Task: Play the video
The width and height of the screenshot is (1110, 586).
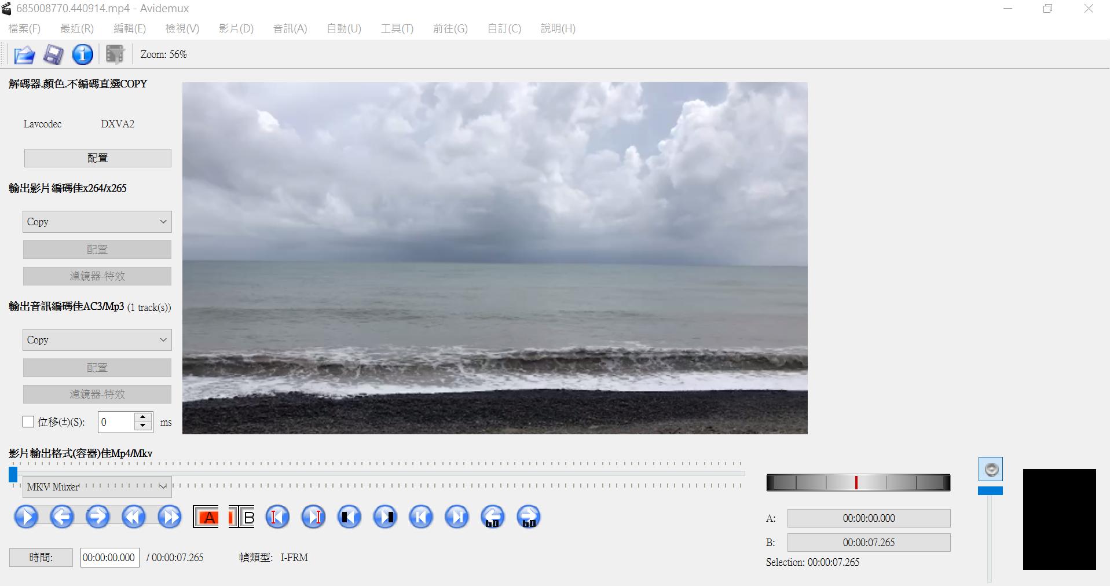Action: [25, 517]
